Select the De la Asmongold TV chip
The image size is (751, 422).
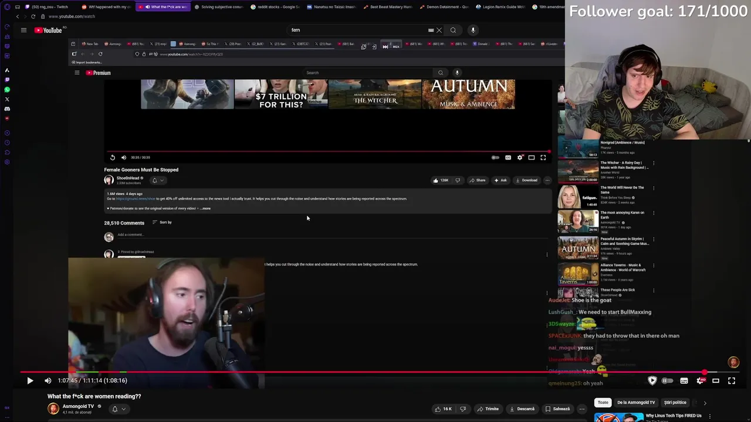coord(636,403)
